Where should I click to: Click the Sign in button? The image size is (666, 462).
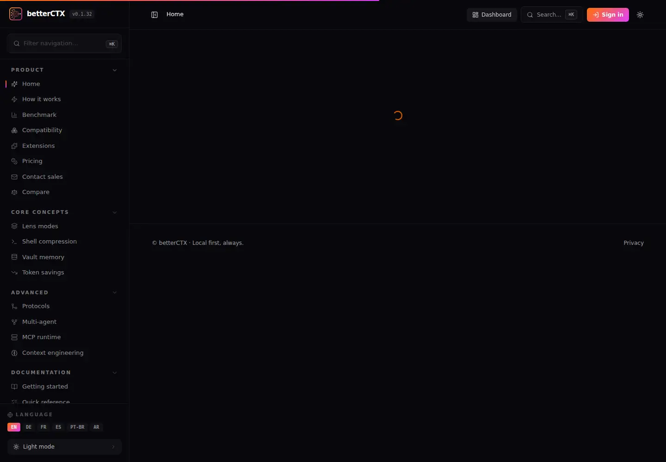tap(608, 15)
